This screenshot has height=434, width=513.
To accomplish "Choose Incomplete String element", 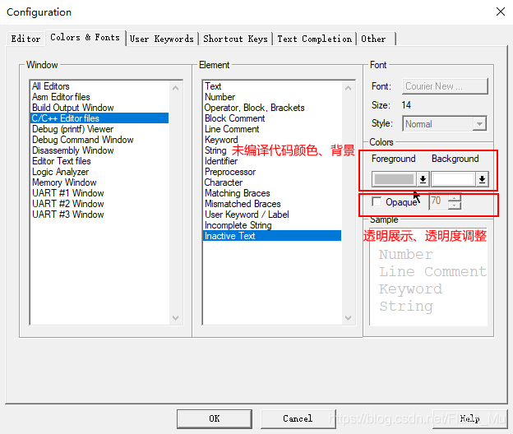I will tap(272, 225).
